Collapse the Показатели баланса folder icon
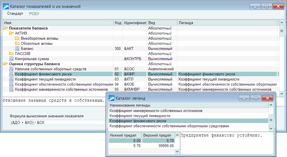 click(x=5, y=28)
